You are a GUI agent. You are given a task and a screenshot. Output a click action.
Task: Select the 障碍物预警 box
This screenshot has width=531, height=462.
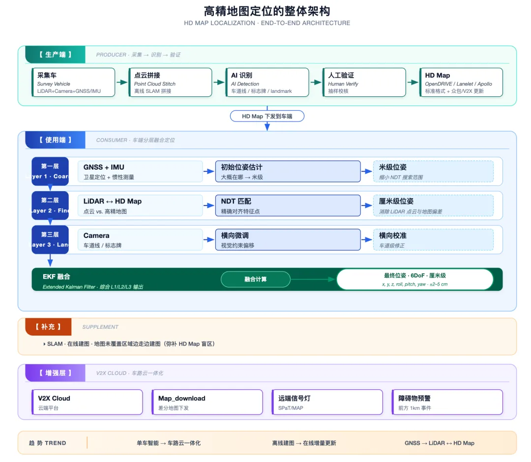tap(447, 402)
